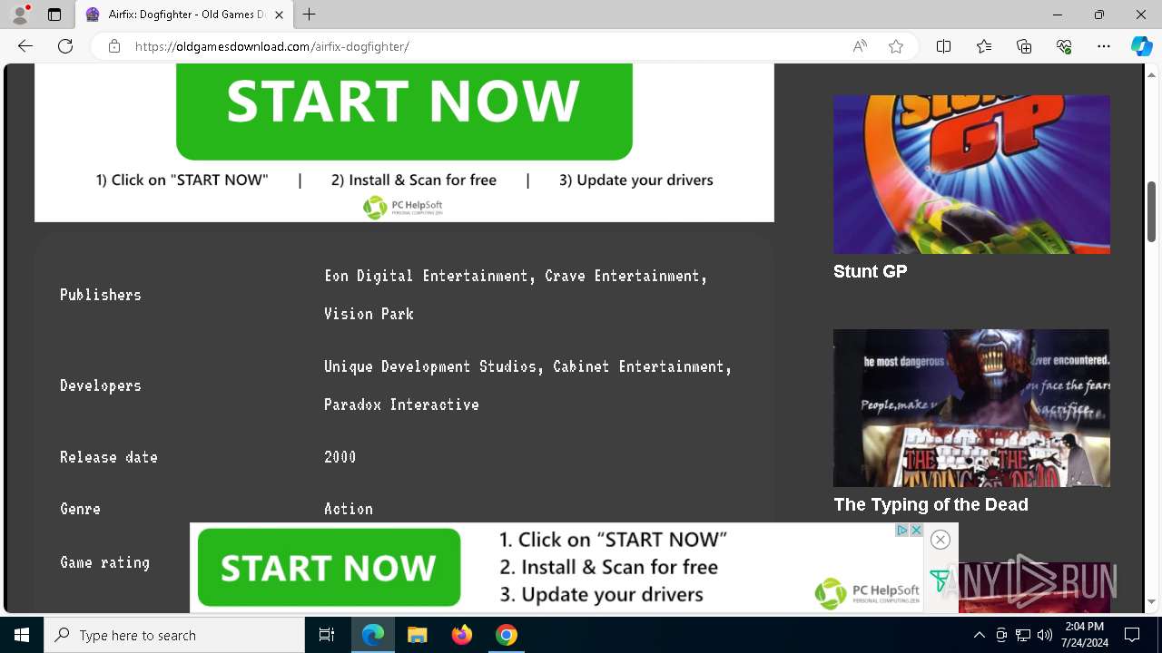This screenshot has height=653, width=1162.
Task: Select the Genre label
Action: pos(80,509)
